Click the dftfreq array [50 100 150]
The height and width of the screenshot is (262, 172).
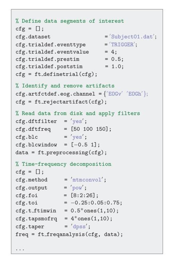click(x=90, y=129)
